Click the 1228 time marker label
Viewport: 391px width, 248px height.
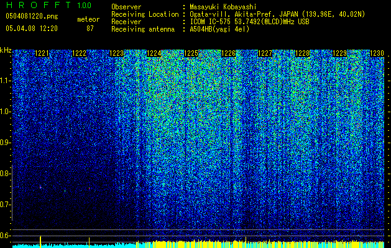click(x=303, y=53)
